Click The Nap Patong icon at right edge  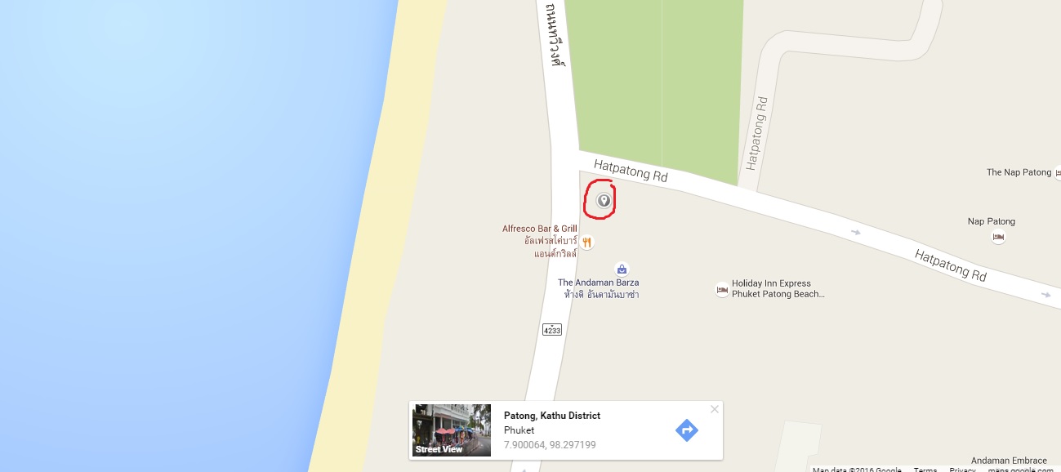[x=1058, y=172]
